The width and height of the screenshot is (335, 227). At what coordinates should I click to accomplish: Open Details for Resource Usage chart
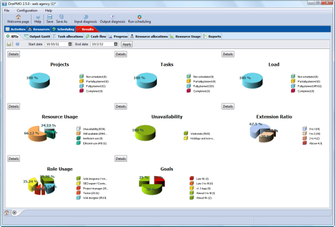pos(14,106)
